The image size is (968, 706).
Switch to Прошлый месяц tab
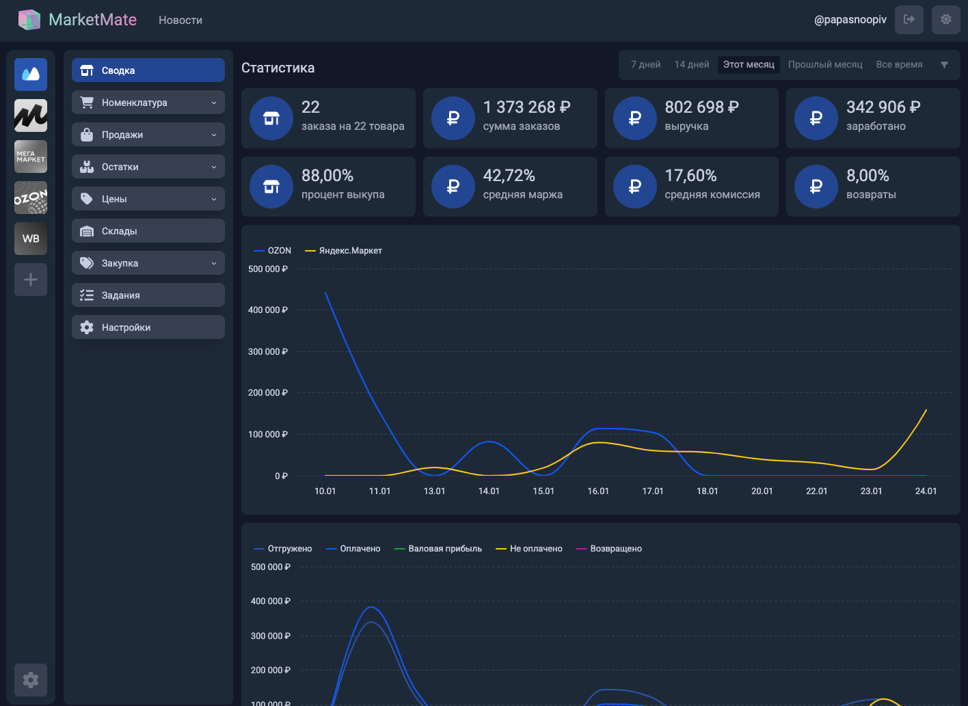click(x=825, y=65)
